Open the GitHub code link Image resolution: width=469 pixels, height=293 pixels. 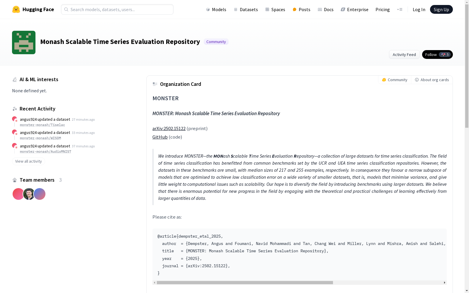[160, 137]
